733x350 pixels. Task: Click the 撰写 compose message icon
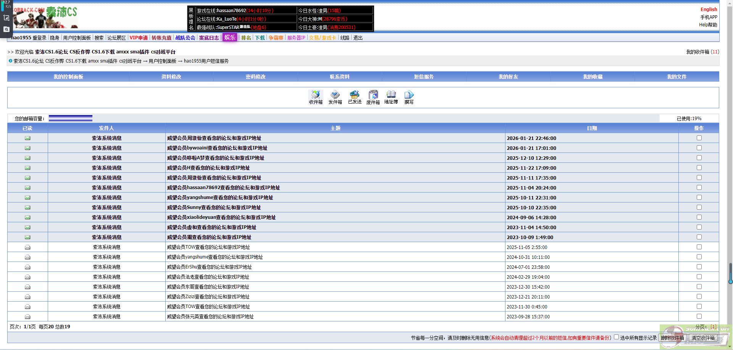[x=409, y=97]
